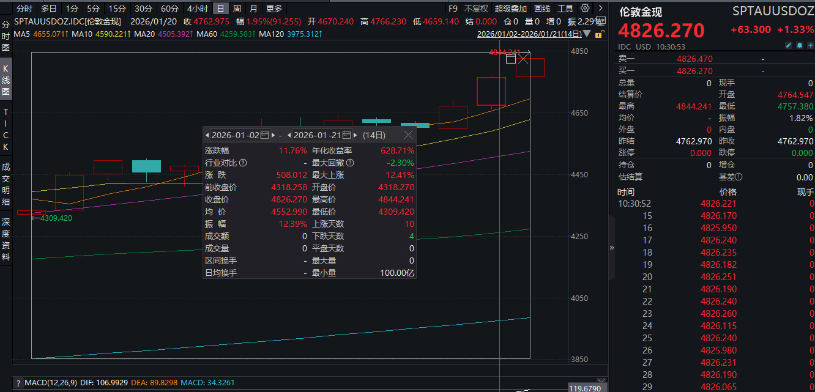The image size is (815, 392).
Task: Open the calendar picker for 2026-01-21
Action: pos(347,135)
